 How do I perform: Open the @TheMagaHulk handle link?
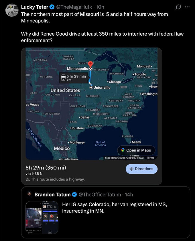point(76,7)
